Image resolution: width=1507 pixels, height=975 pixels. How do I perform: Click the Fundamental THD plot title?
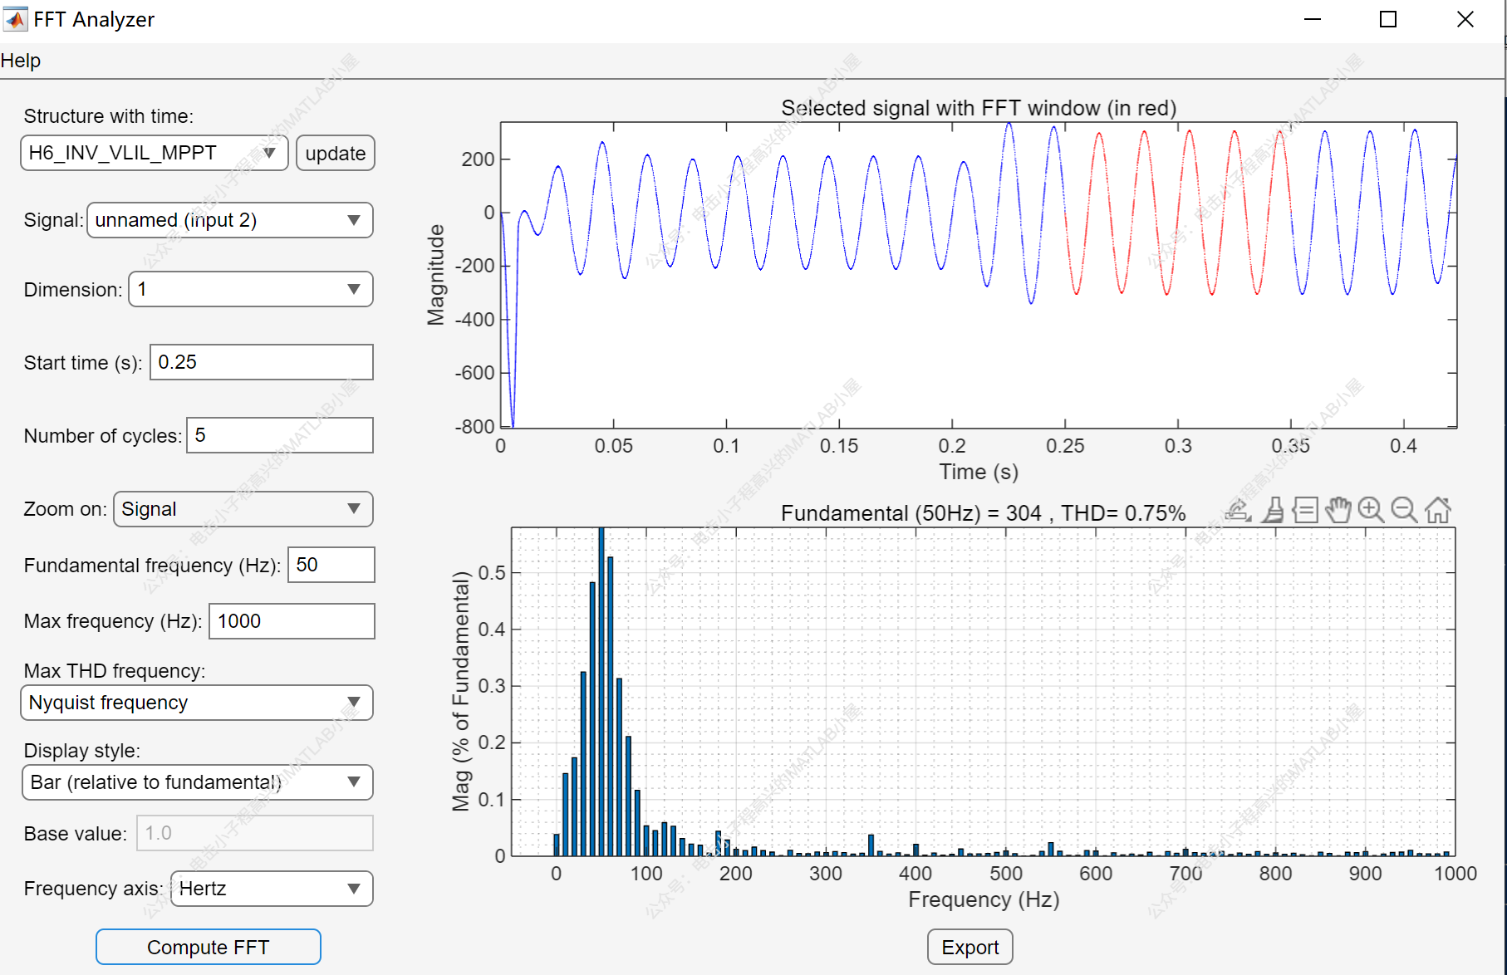coord(983,513)
